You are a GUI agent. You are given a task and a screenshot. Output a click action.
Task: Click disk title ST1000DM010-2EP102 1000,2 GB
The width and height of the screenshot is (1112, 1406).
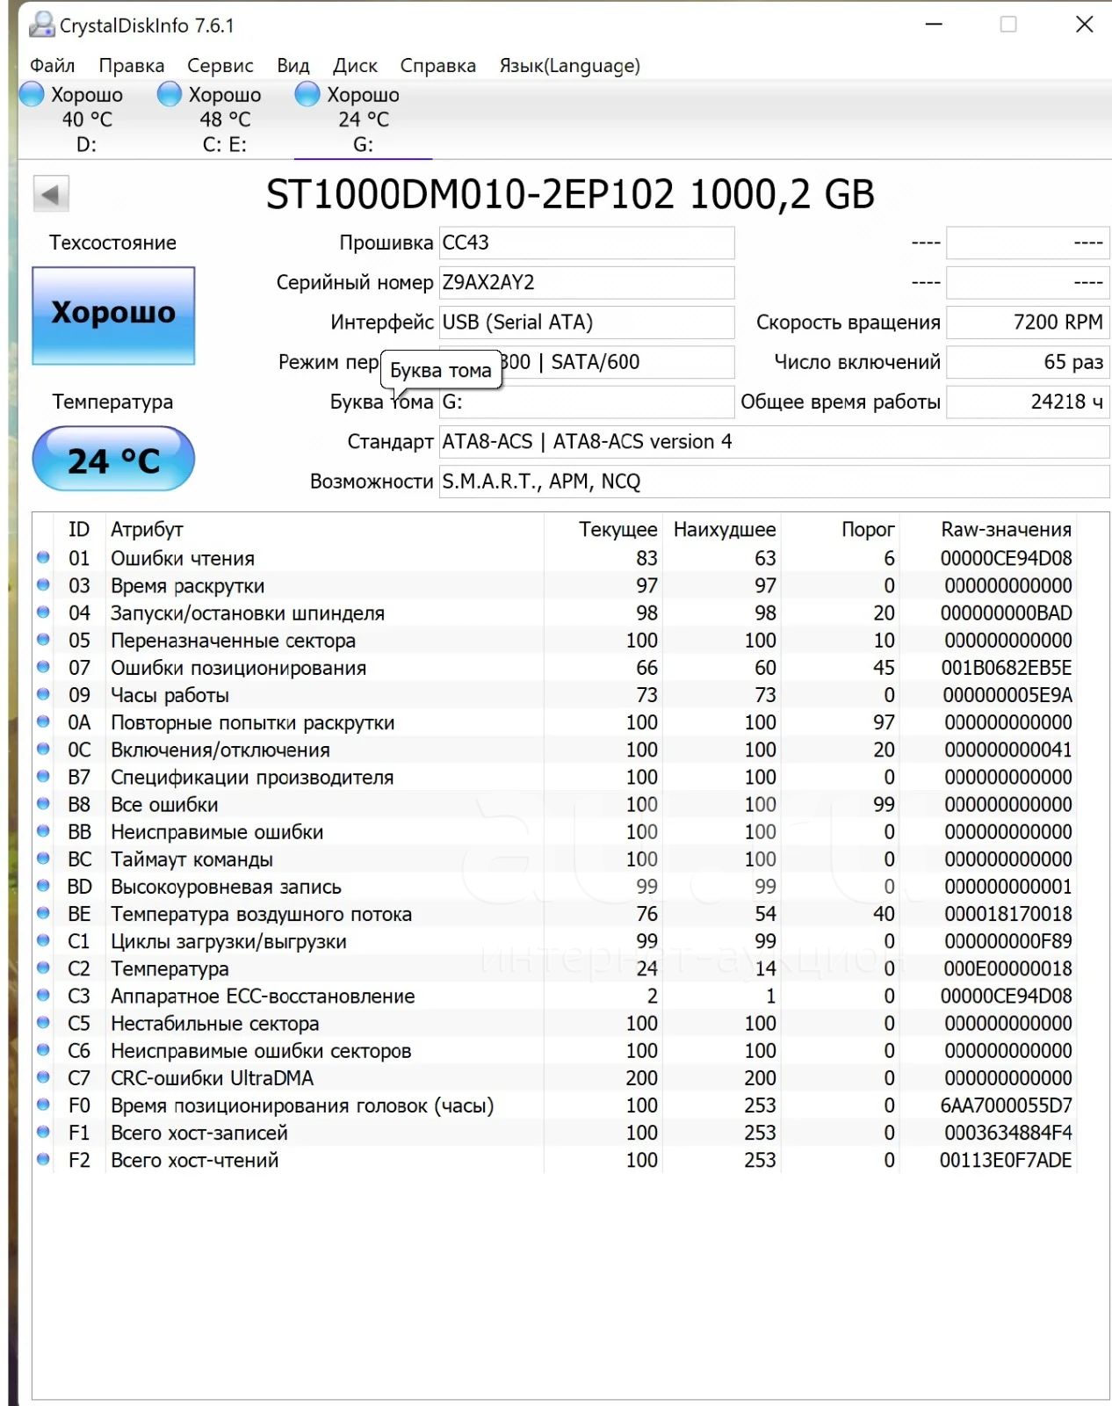(x=570, y=194)
